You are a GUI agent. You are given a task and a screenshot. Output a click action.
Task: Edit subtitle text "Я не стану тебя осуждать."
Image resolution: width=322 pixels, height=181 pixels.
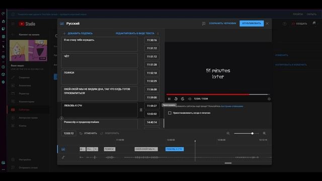pyautogui.click(x=100, y=44)
